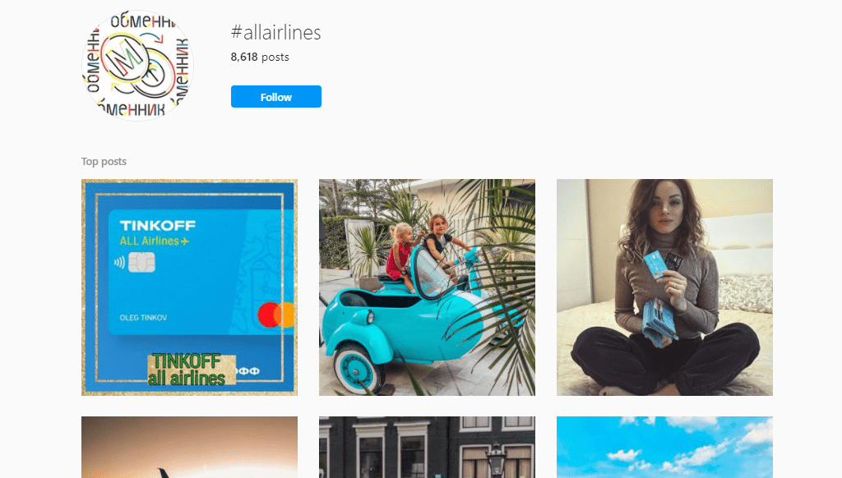Open the dark building windows post
Viewport: 842px width, 478px height.
(x=427, y=448)
